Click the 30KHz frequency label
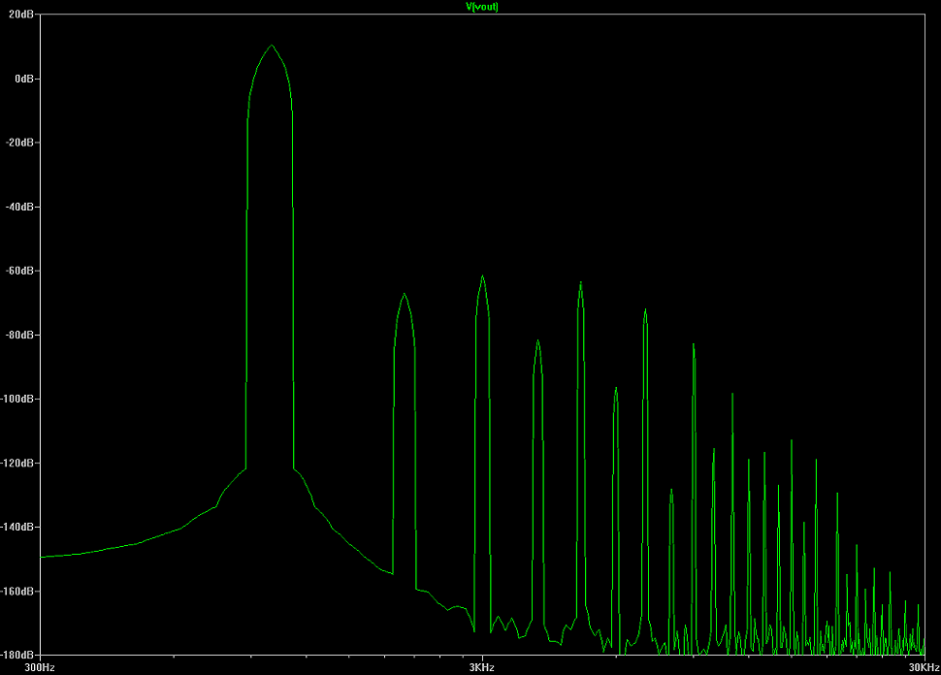 tap(925, 667)
